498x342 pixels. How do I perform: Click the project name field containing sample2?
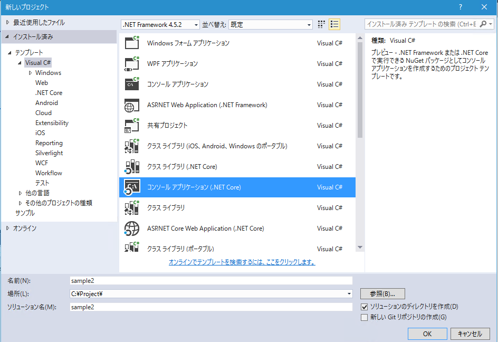click(211, 281)
